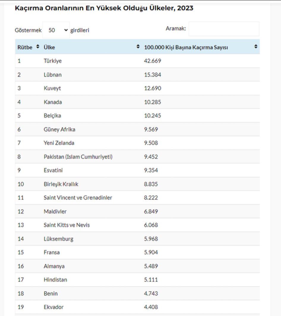The width and height of the screenshot is (281, 316).
Task: Select the value 4.408
Action: click(x=151, y=307)
